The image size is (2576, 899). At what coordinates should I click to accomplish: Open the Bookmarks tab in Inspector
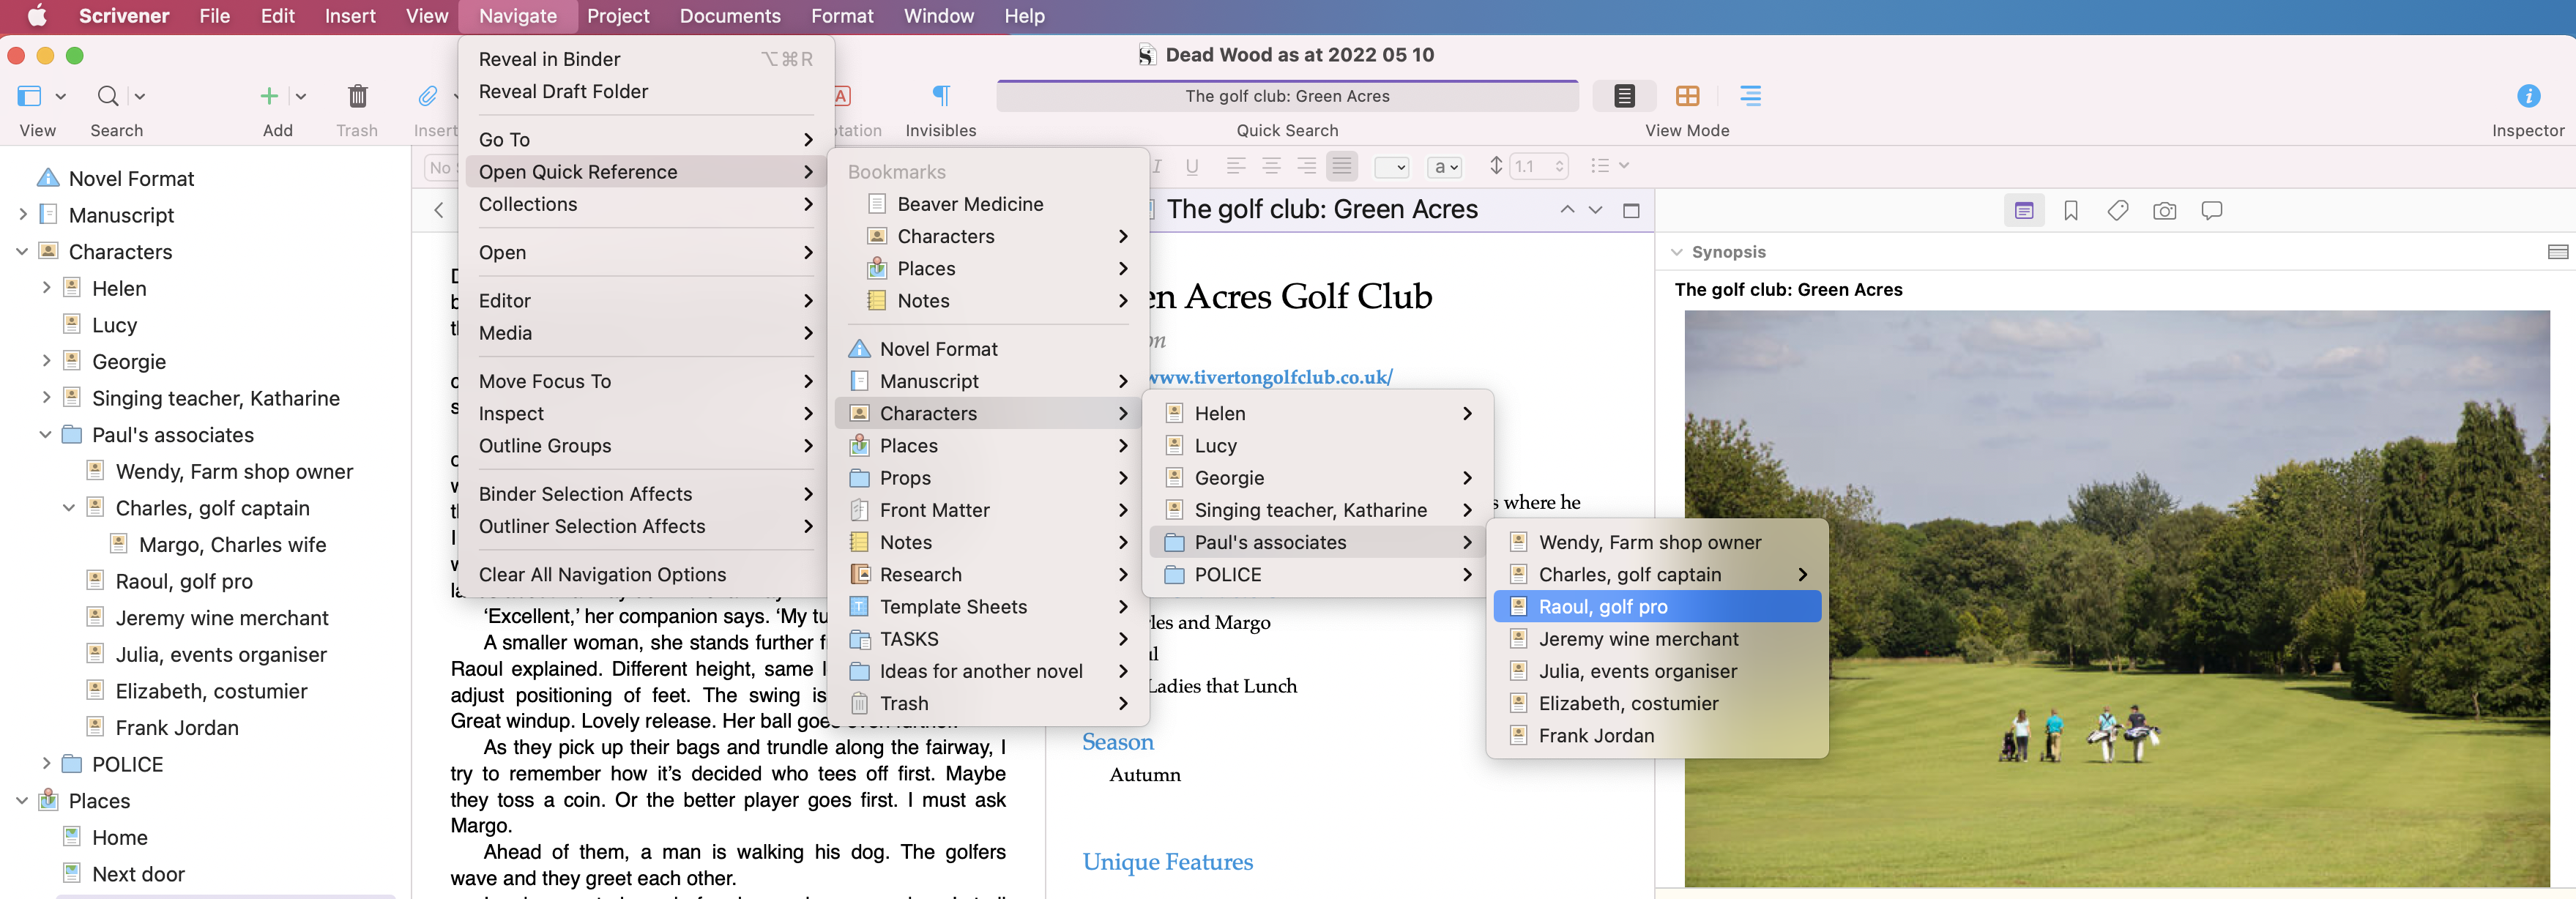pos(2071,211)
